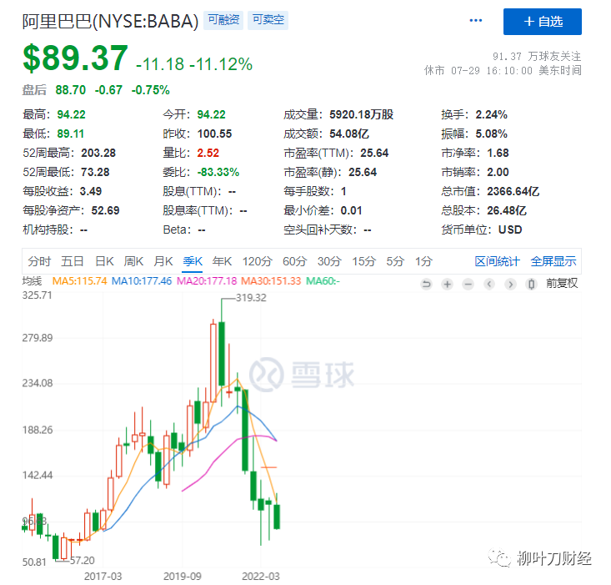The image size is (611, 585).
Task: Click the current price $89.37
Action: point(75,58)
